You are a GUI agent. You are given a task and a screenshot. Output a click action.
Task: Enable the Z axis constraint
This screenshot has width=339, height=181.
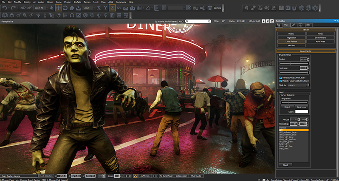(x=112, y=8)
